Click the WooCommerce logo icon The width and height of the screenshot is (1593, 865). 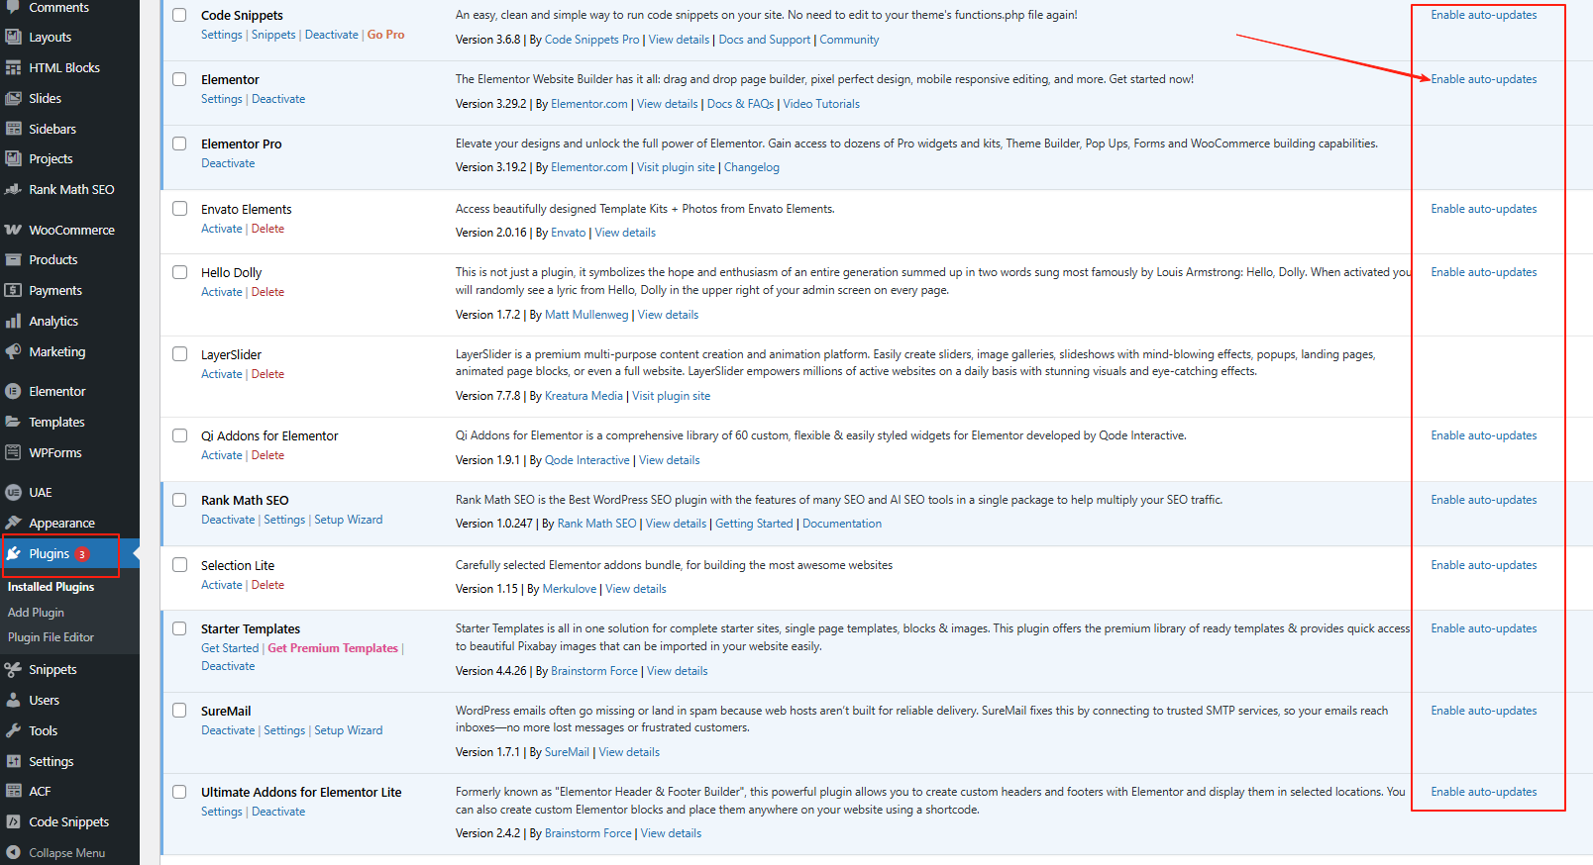(13, 230)
